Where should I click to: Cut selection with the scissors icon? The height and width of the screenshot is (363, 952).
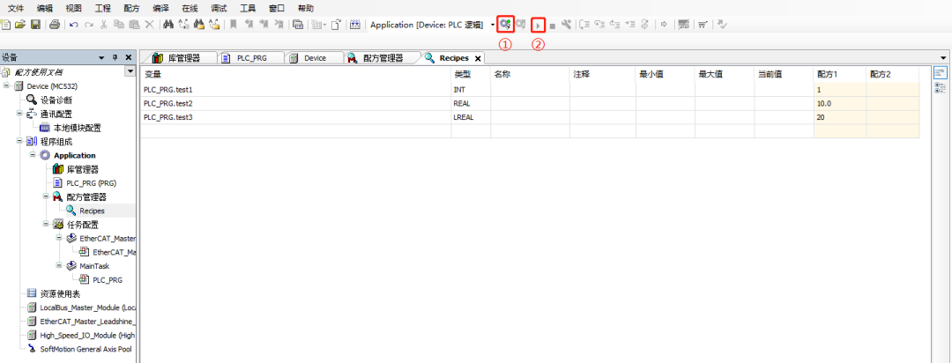[x=103, y=25]
